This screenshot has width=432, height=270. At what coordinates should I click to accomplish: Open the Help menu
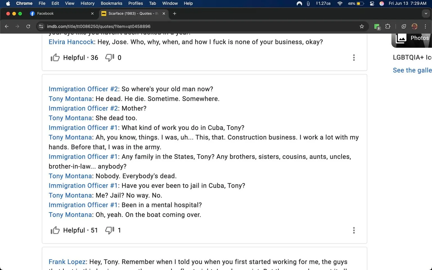pos(188,3)
